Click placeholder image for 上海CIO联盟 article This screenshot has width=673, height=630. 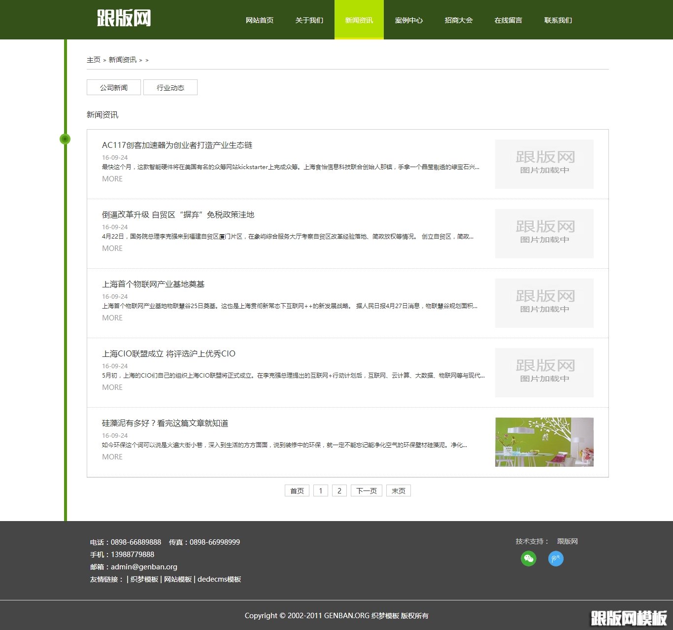pos(544,373)
